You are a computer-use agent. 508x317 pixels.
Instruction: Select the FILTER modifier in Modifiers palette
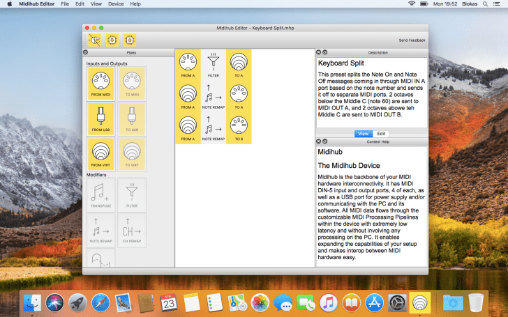pos(132,195)
